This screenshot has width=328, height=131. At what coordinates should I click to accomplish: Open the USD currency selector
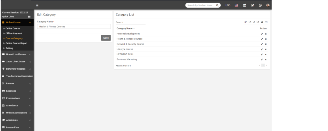228,5
